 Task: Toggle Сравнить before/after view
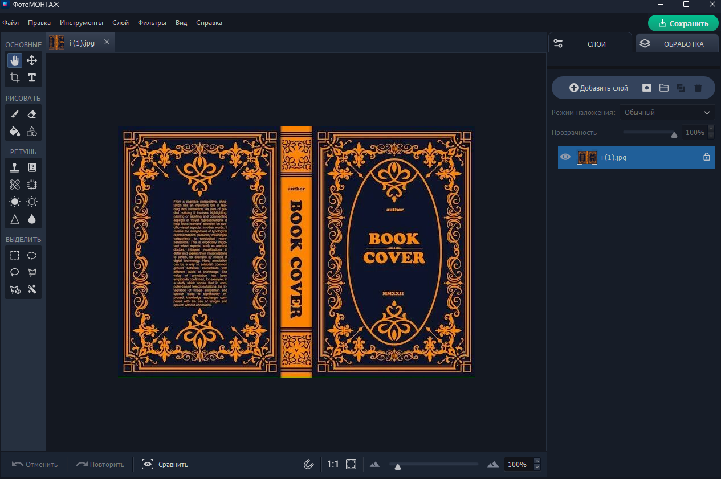pyautogui.click(x=165, y=464)
